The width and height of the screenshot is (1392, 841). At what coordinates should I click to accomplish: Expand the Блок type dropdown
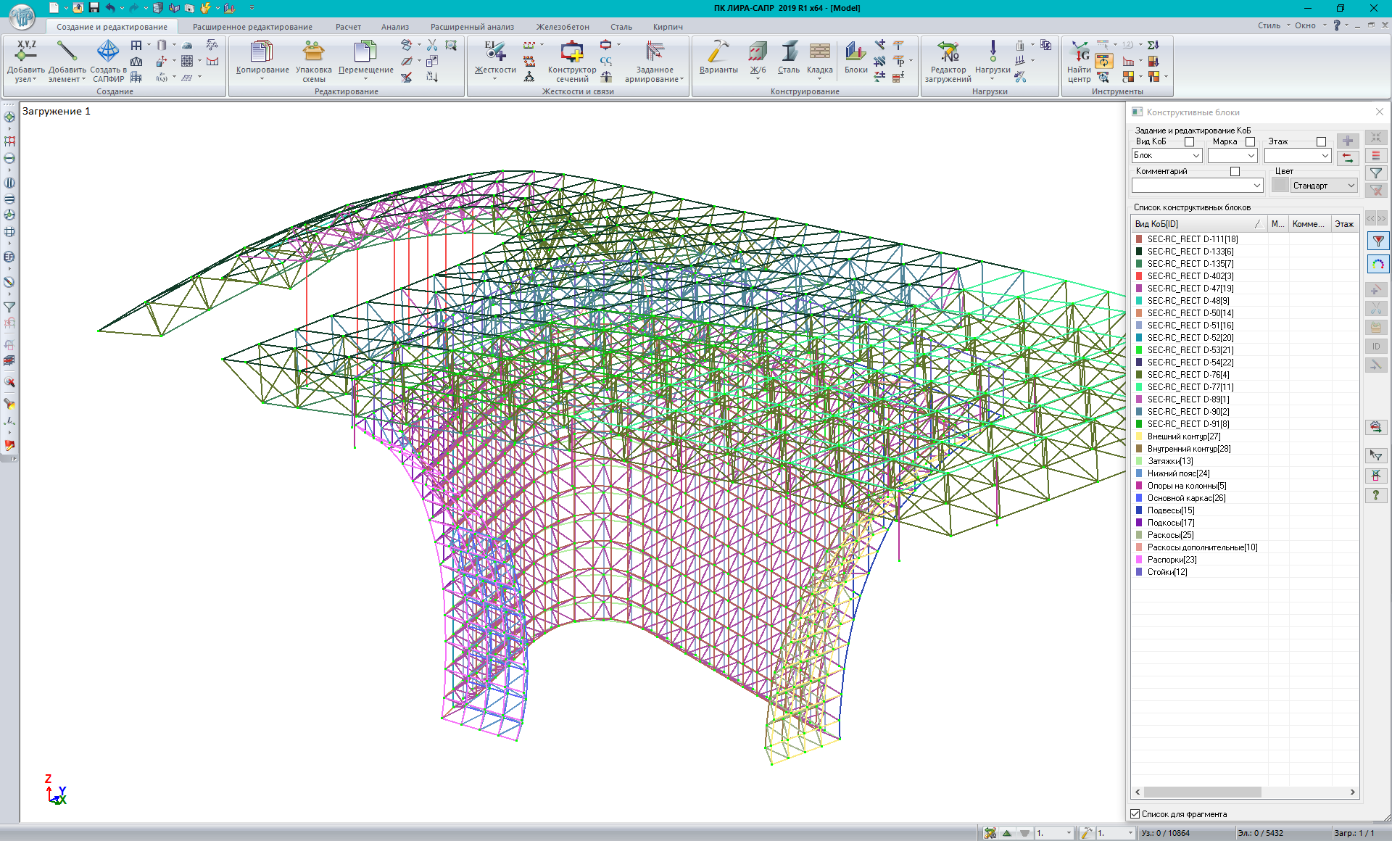pyautogui.click(x=1196, y=156)
